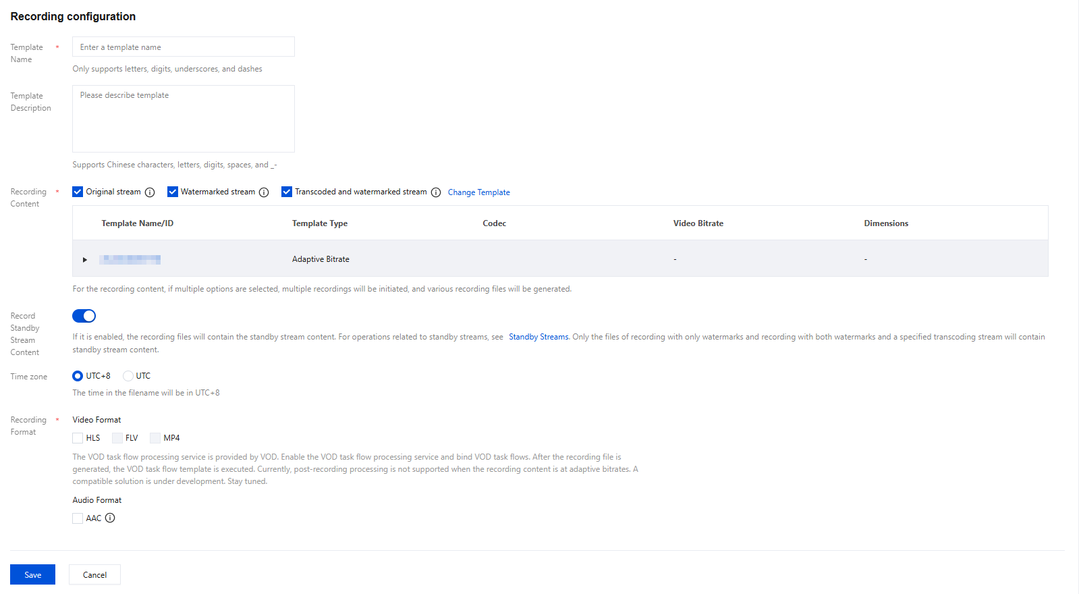The image size is (1079, 594).
Task: Enable the HLS video format
Action: 78,438
